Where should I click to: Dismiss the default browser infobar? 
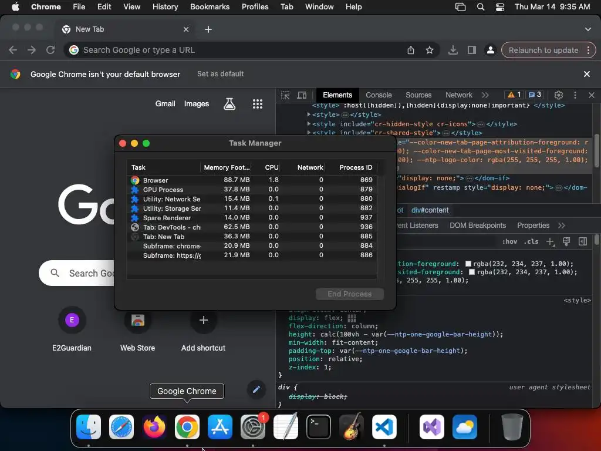click(586, 74)
